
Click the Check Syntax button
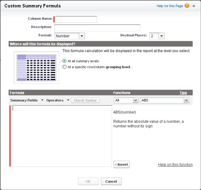pos(85,100)
